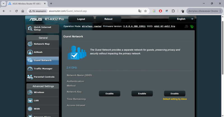The image size is (224, 117).
Task: Click the ASUS_RT-AX52_Pro SSID link
Action: coord(164,26)
